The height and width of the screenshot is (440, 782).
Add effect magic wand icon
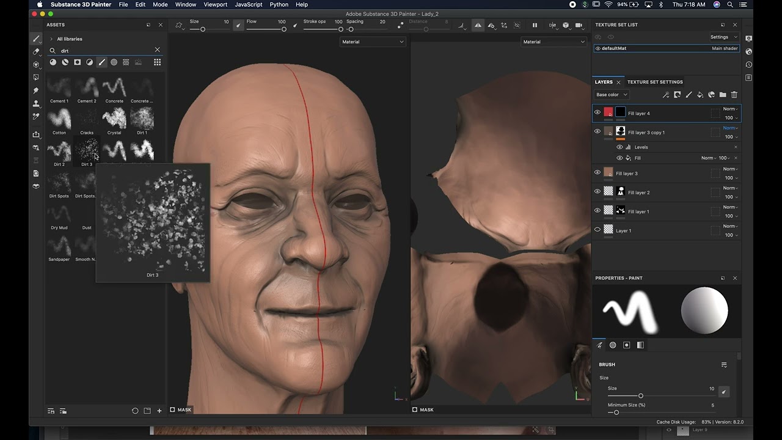[666, 95]
